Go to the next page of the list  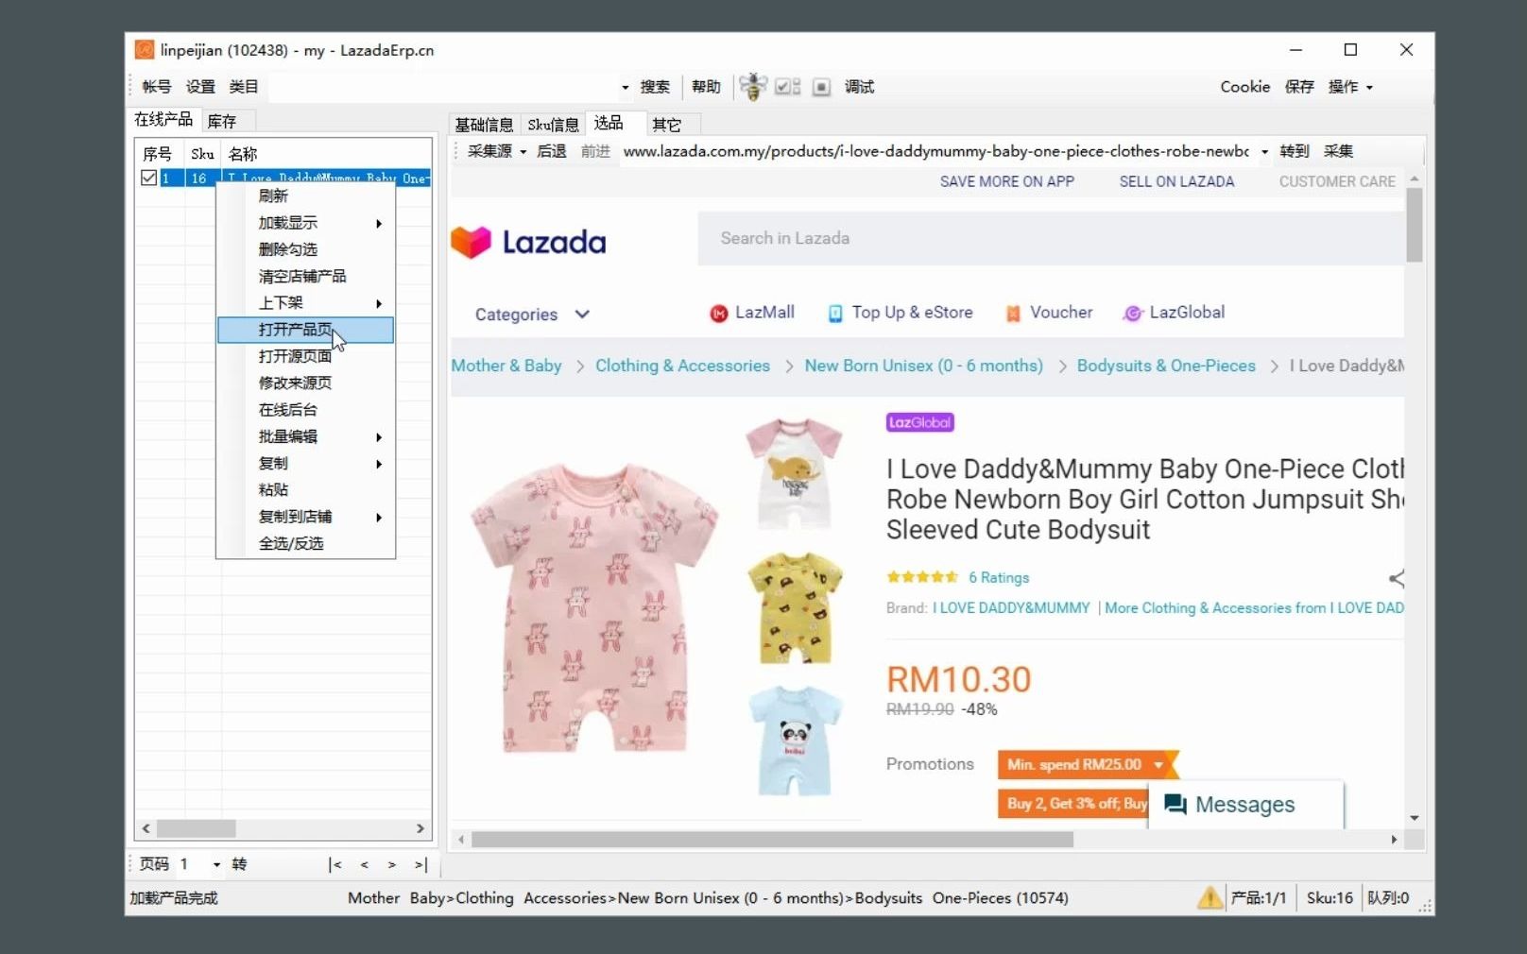tap(391, 864)
